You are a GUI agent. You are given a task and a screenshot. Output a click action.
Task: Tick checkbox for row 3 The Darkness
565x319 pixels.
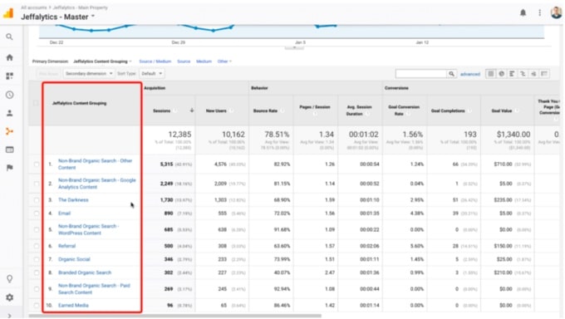pos(37,200)
